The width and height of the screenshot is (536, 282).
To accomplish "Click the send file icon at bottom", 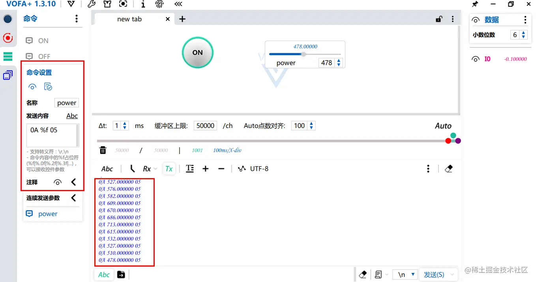I will point(121,274).
